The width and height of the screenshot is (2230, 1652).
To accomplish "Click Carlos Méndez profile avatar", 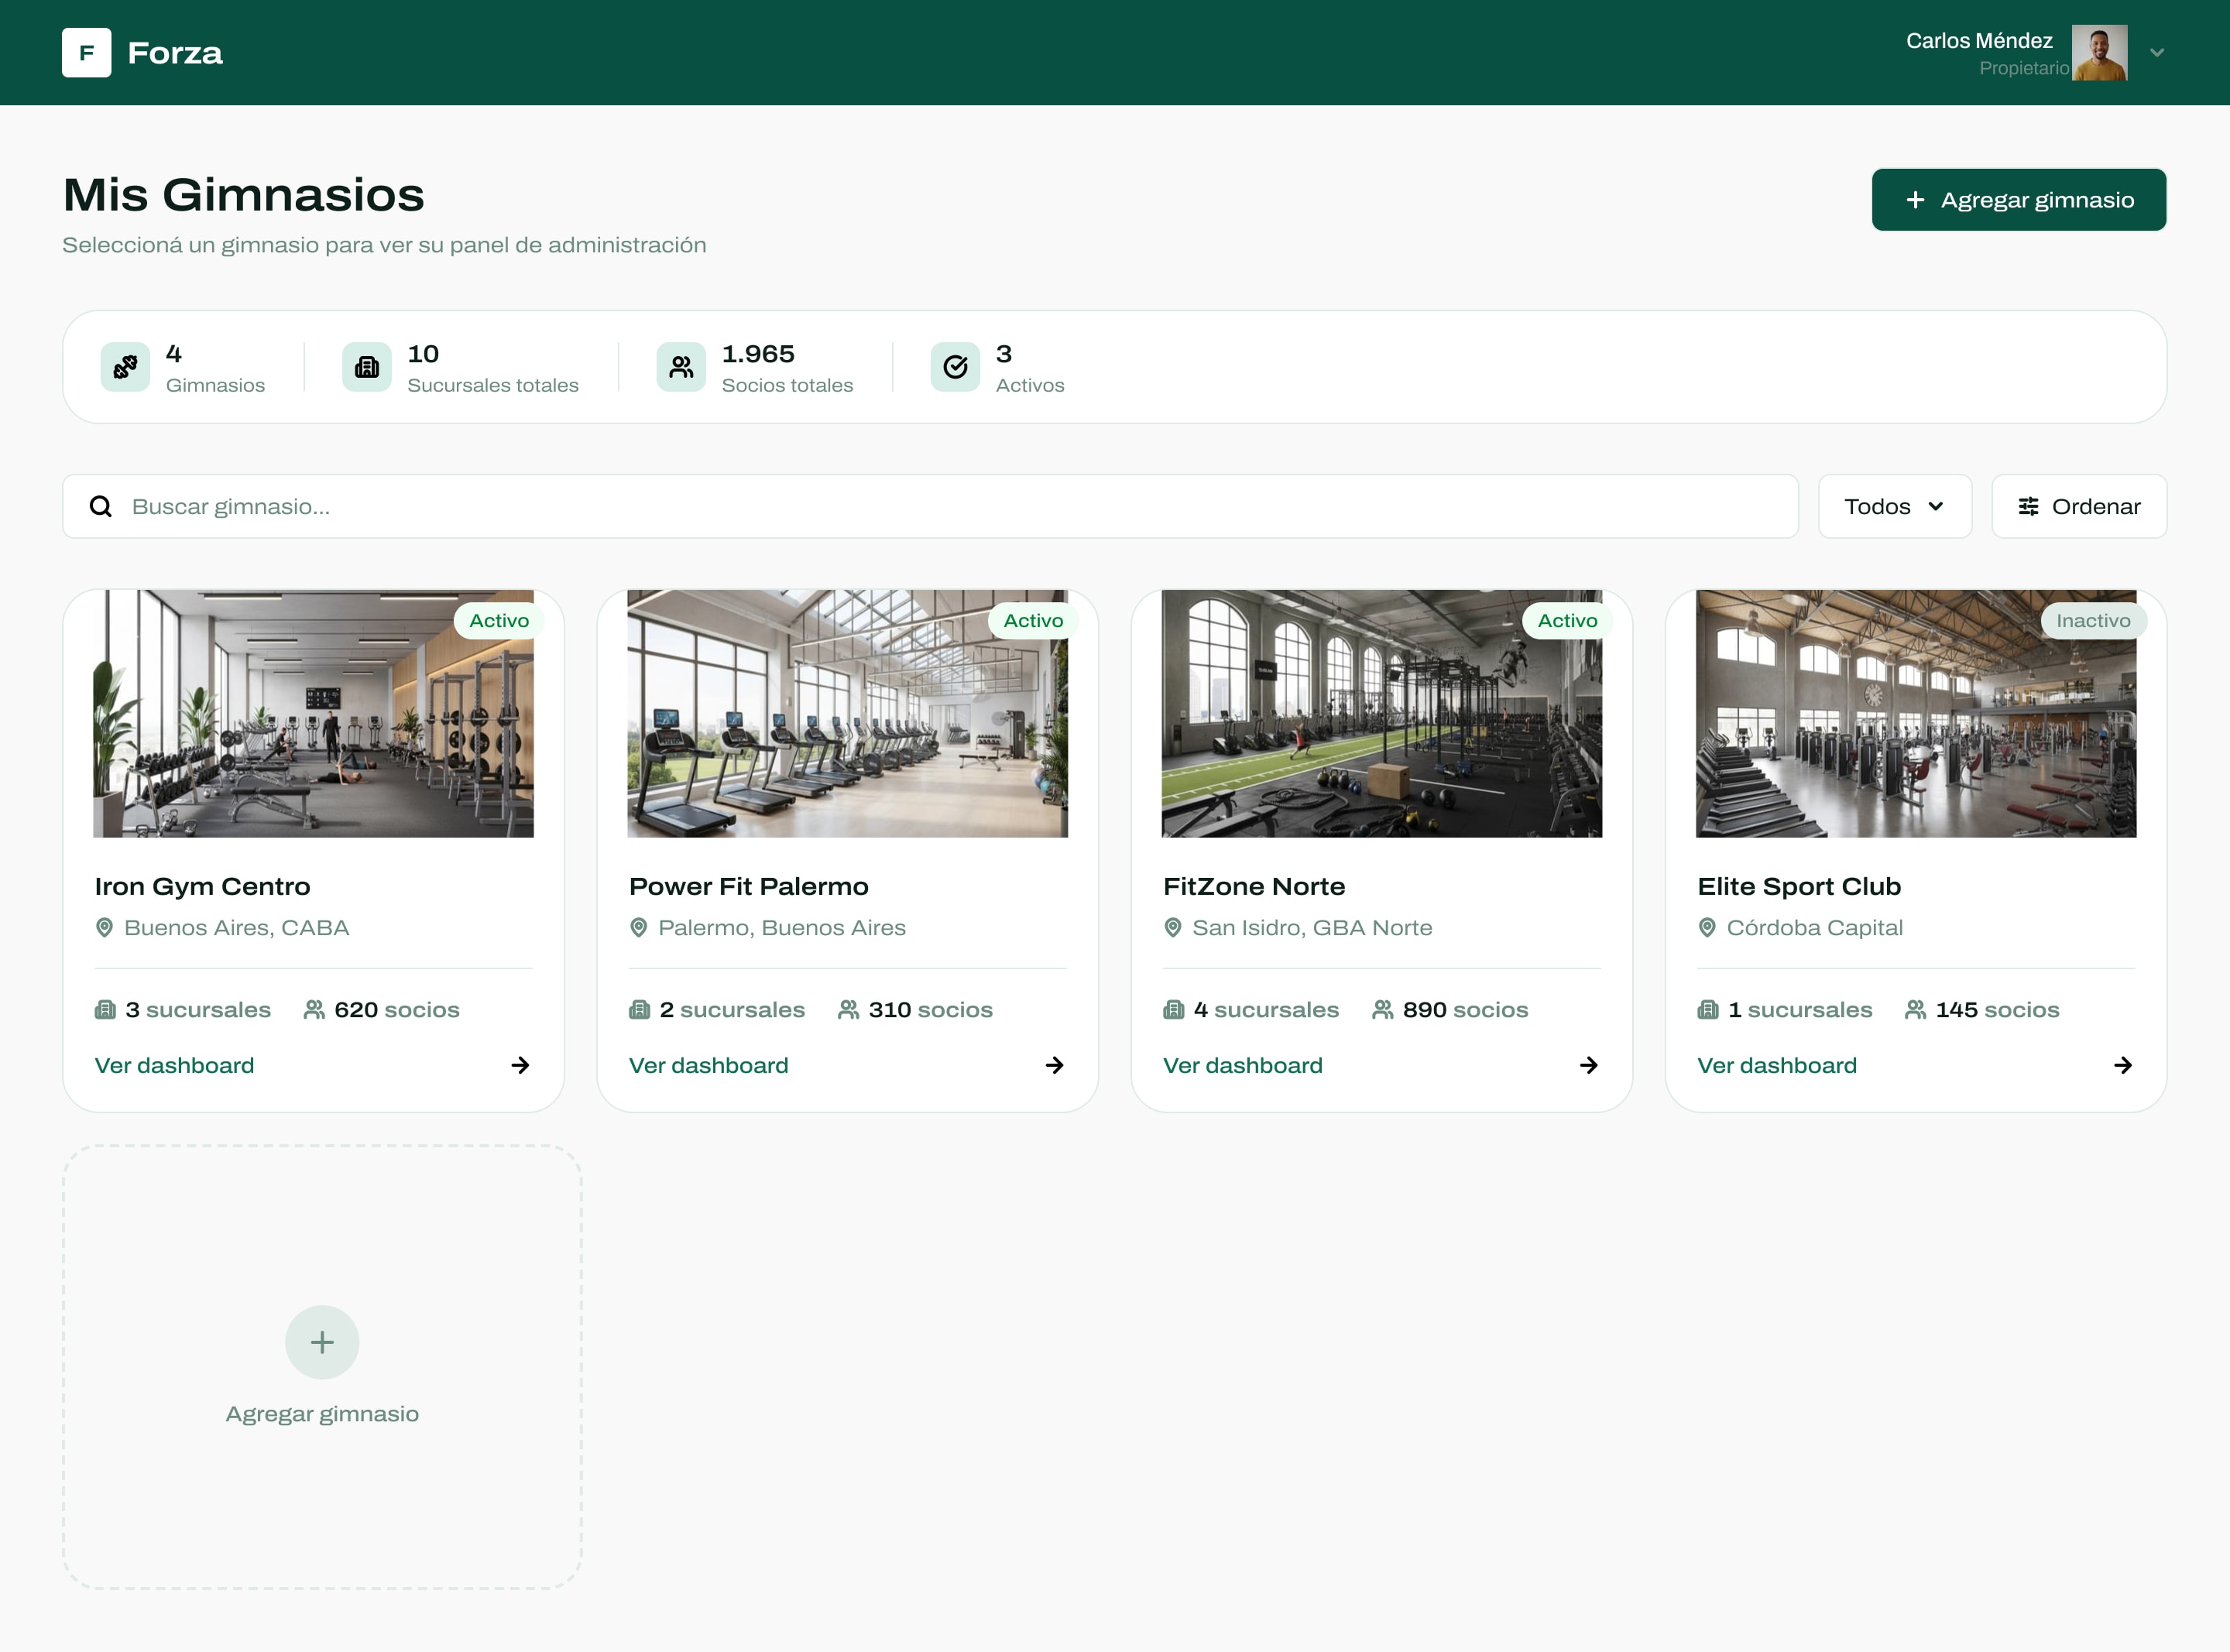I will [2099, 52].
